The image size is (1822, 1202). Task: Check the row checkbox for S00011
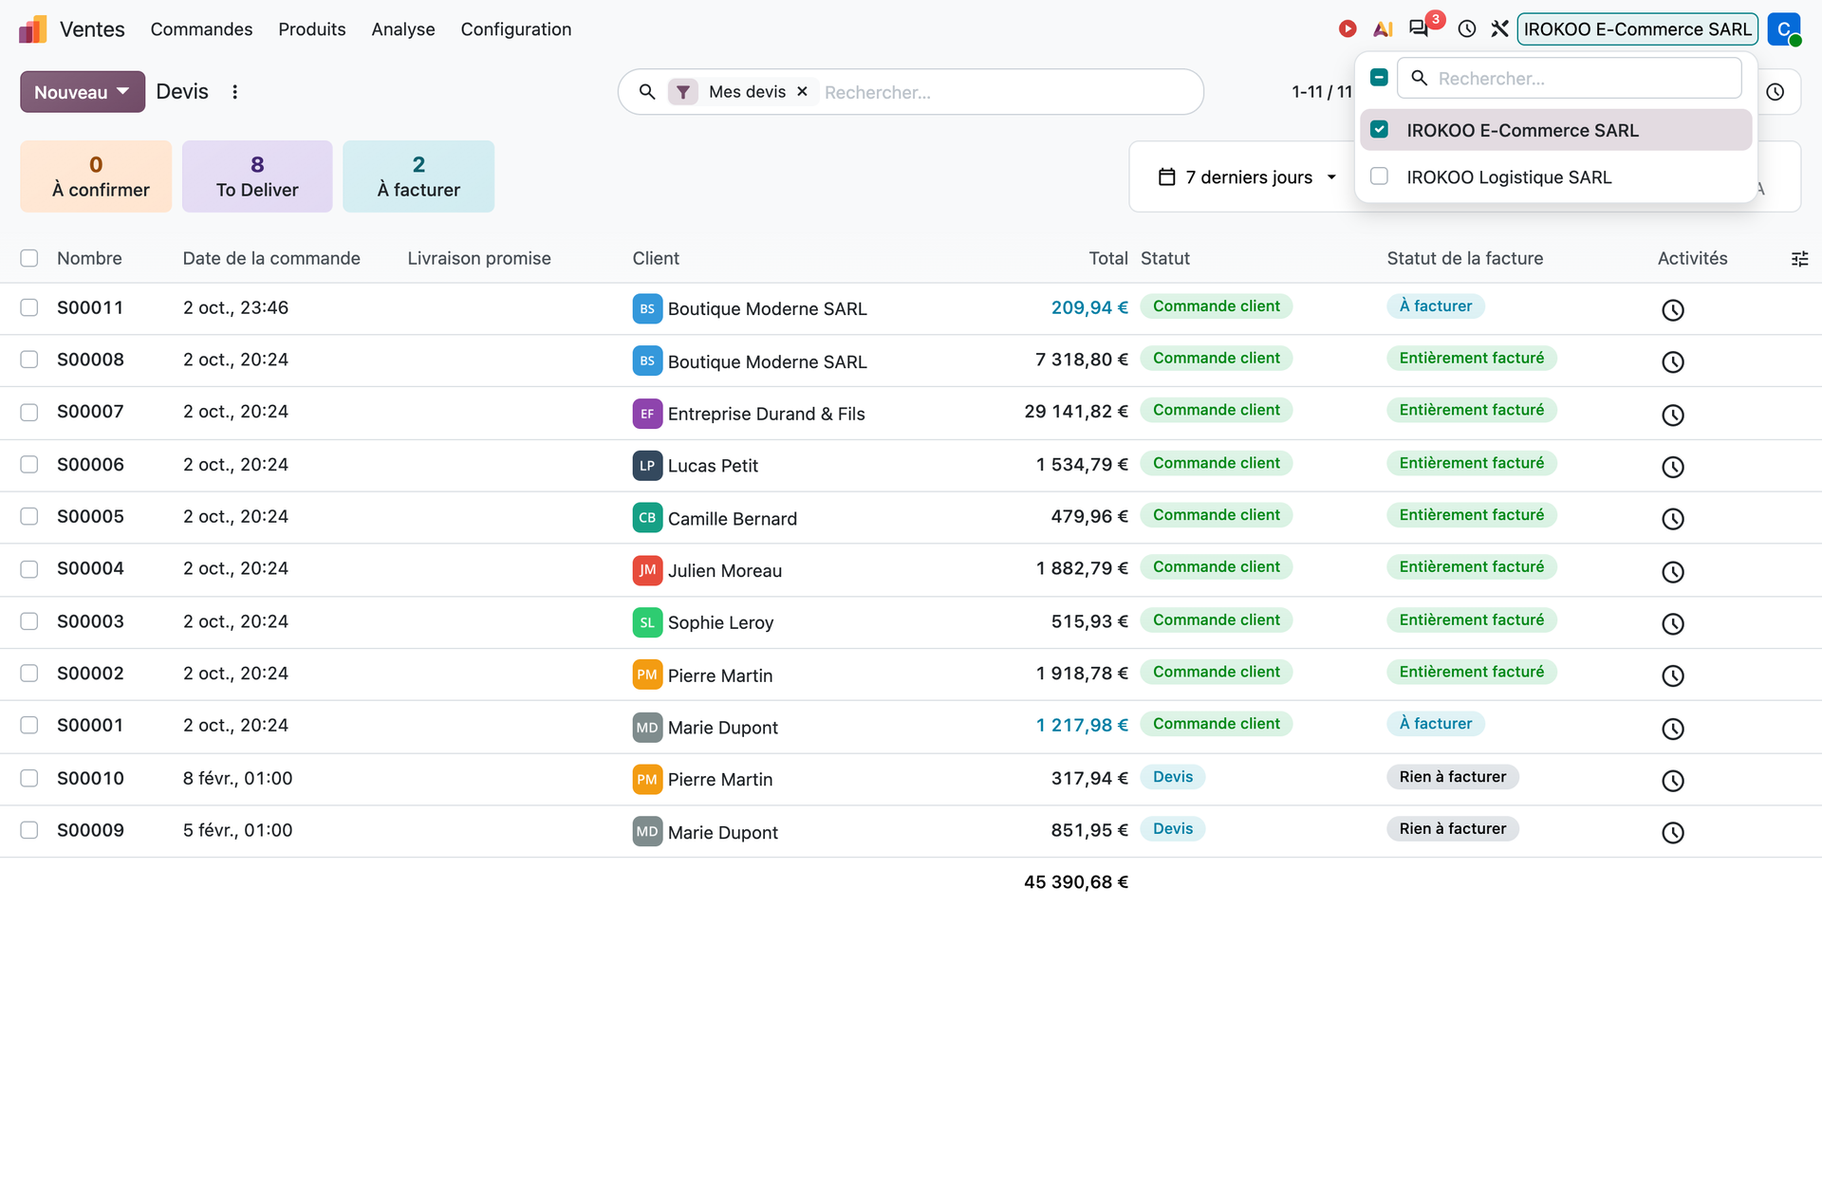(29, 307)
